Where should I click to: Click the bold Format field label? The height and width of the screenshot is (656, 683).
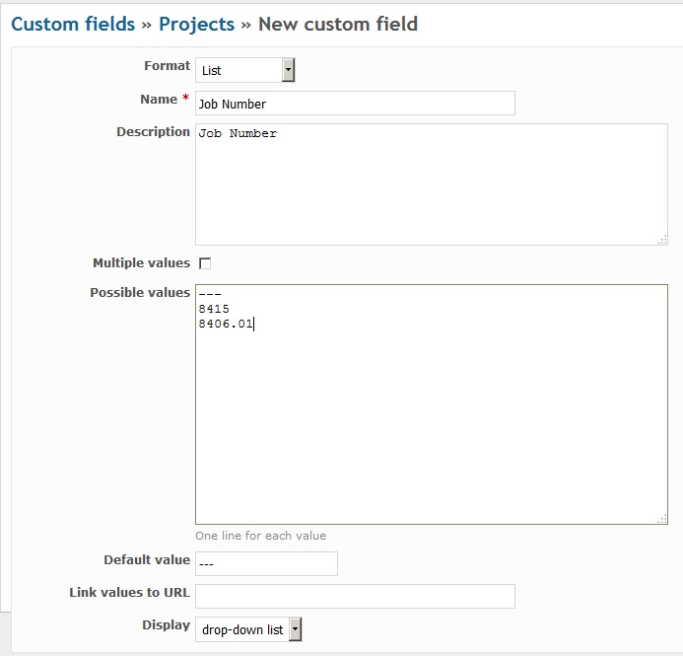point(167,66)
